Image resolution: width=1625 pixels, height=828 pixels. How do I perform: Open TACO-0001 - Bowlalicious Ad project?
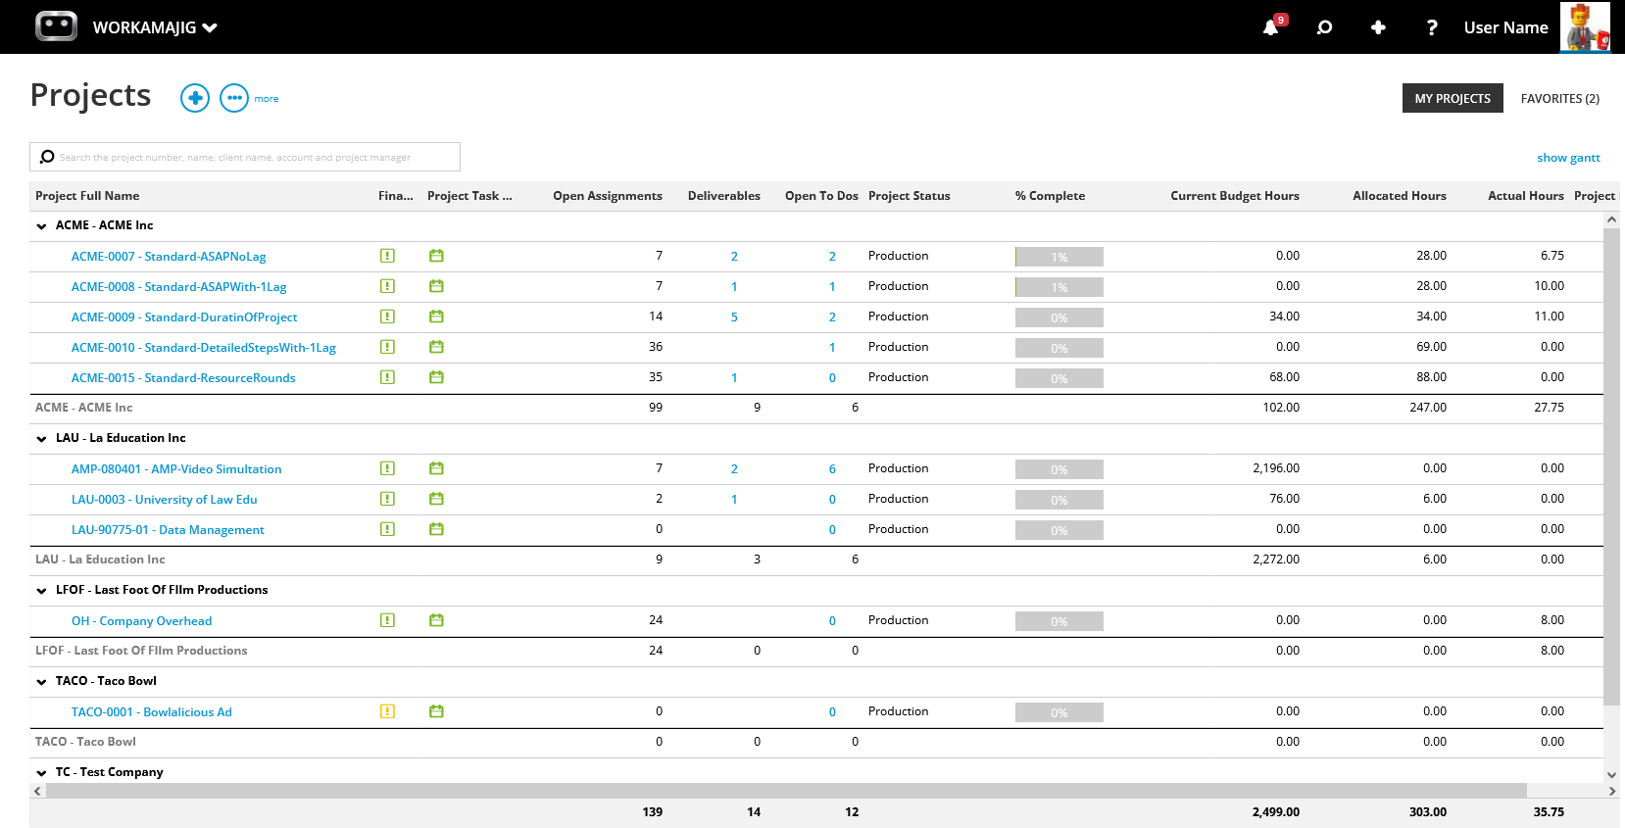[x=152, y=712]
